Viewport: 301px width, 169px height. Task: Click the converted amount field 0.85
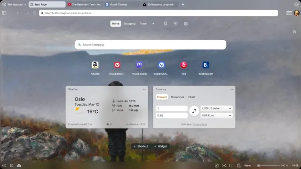tap(171, 115)
